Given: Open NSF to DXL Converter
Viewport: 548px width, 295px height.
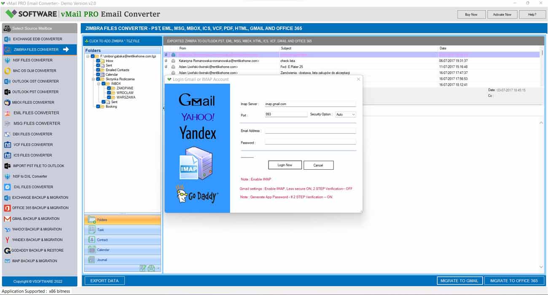Looking at the screenshot, I should [40, 176].
